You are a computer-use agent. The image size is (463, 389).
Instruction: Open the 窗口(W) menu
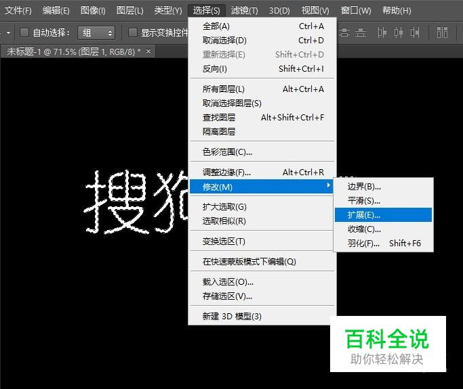[356, 11]
